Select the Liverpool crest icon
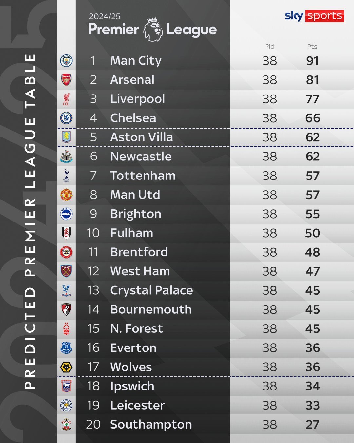This screenshot has height=443, width=354. [x=66, y=99]
